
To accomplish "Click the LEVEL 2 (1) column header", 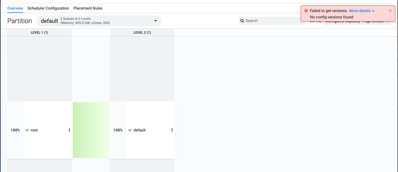I will [x=142, y=33].
